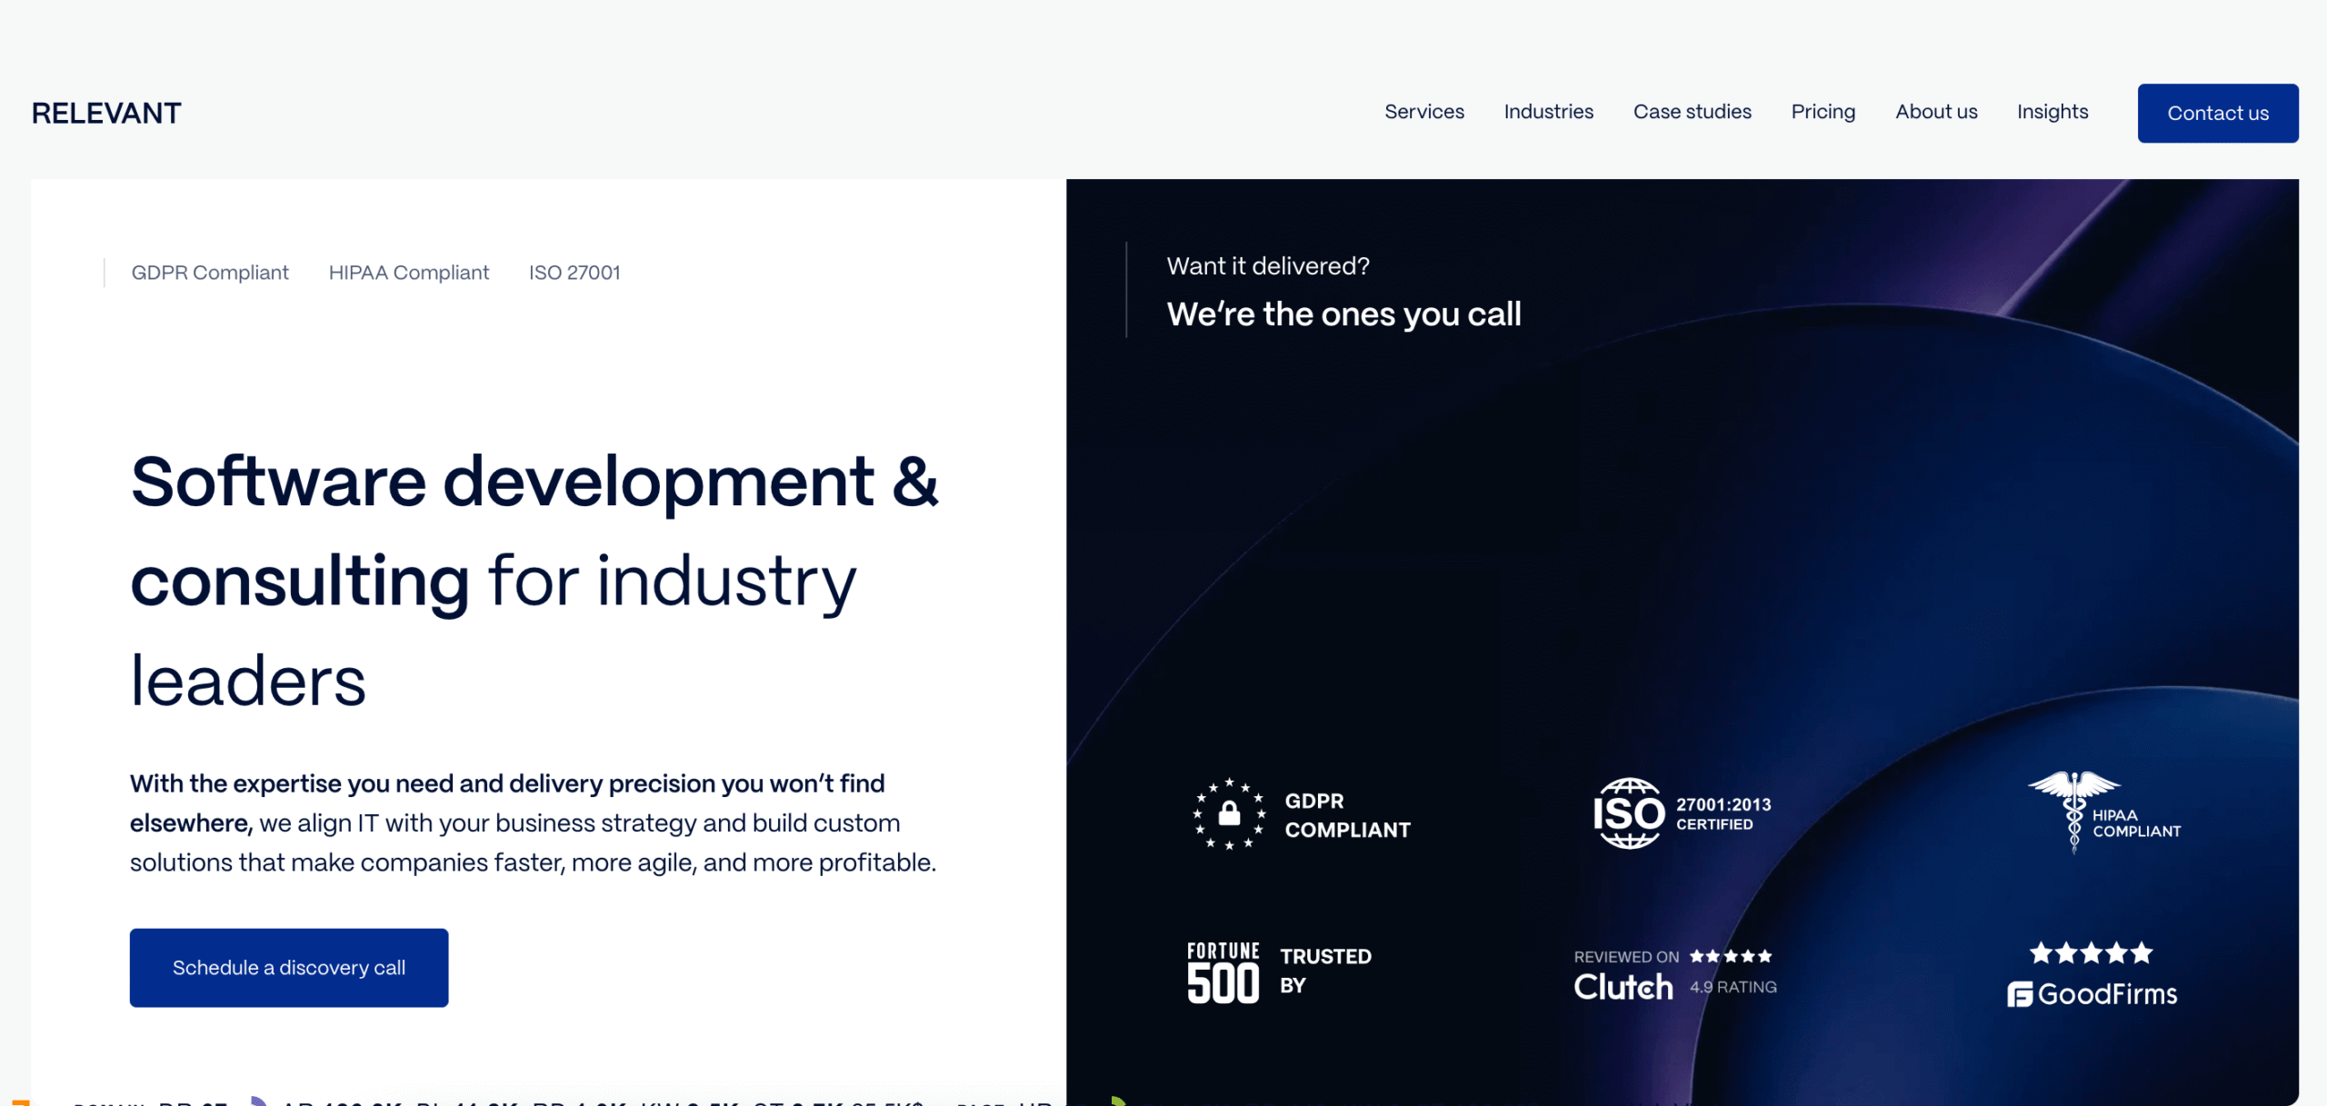Open the About us menu

pos(1936,112)
